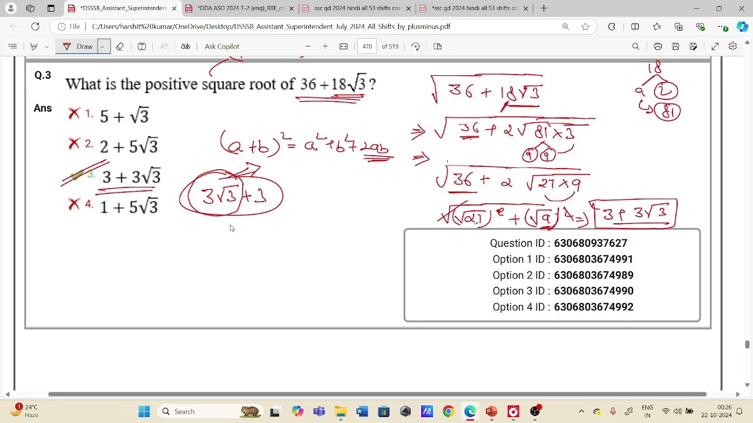Click the address bar zoom icon

pos(565,26)
